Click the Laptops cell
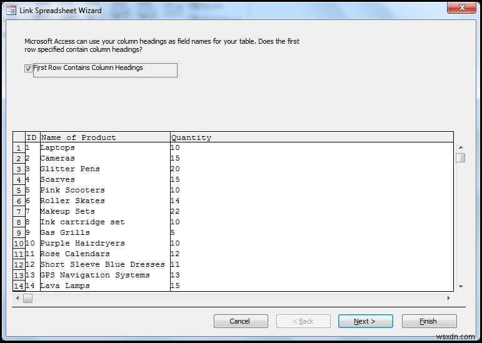This screenshot has width=482, height=343. click(x=105, y=147)
